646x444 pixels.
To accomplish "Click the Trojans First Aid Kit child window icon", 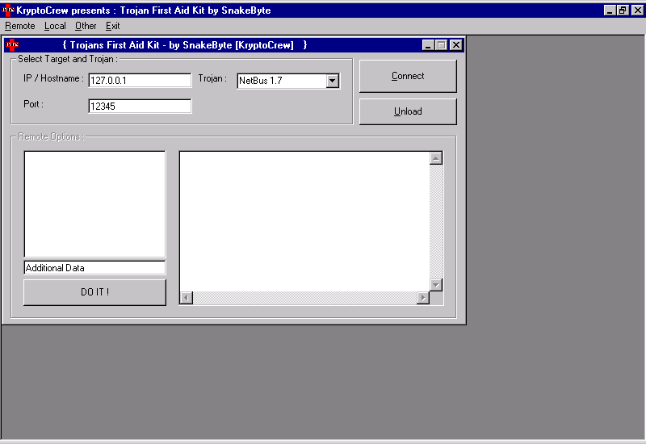I will (x=11, y=45).
